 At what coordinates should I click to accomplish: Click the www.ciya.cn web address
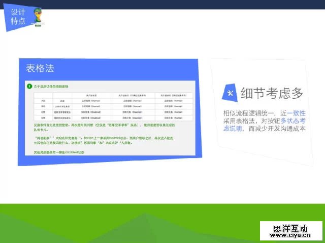pos(290,235)
